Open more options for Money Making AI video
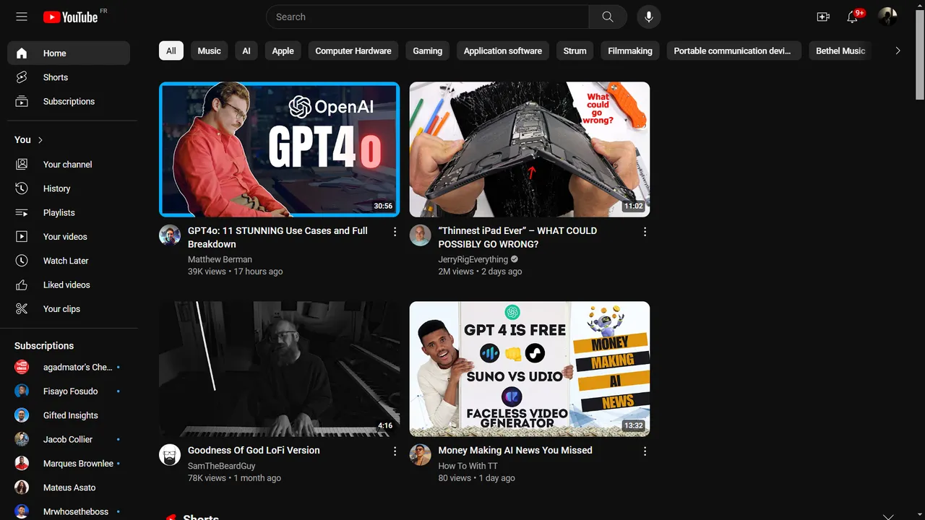Screen dimensions: 925x520 click(645, 451)
